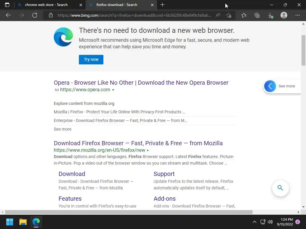Click the floating search magnifier button
The width and height of the screenshot is (306, 229).
point(280,188)
